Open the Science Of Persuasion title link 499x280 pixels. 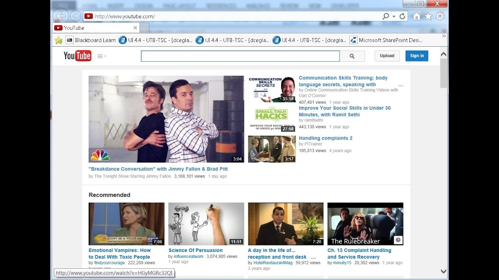pos(195,250)
